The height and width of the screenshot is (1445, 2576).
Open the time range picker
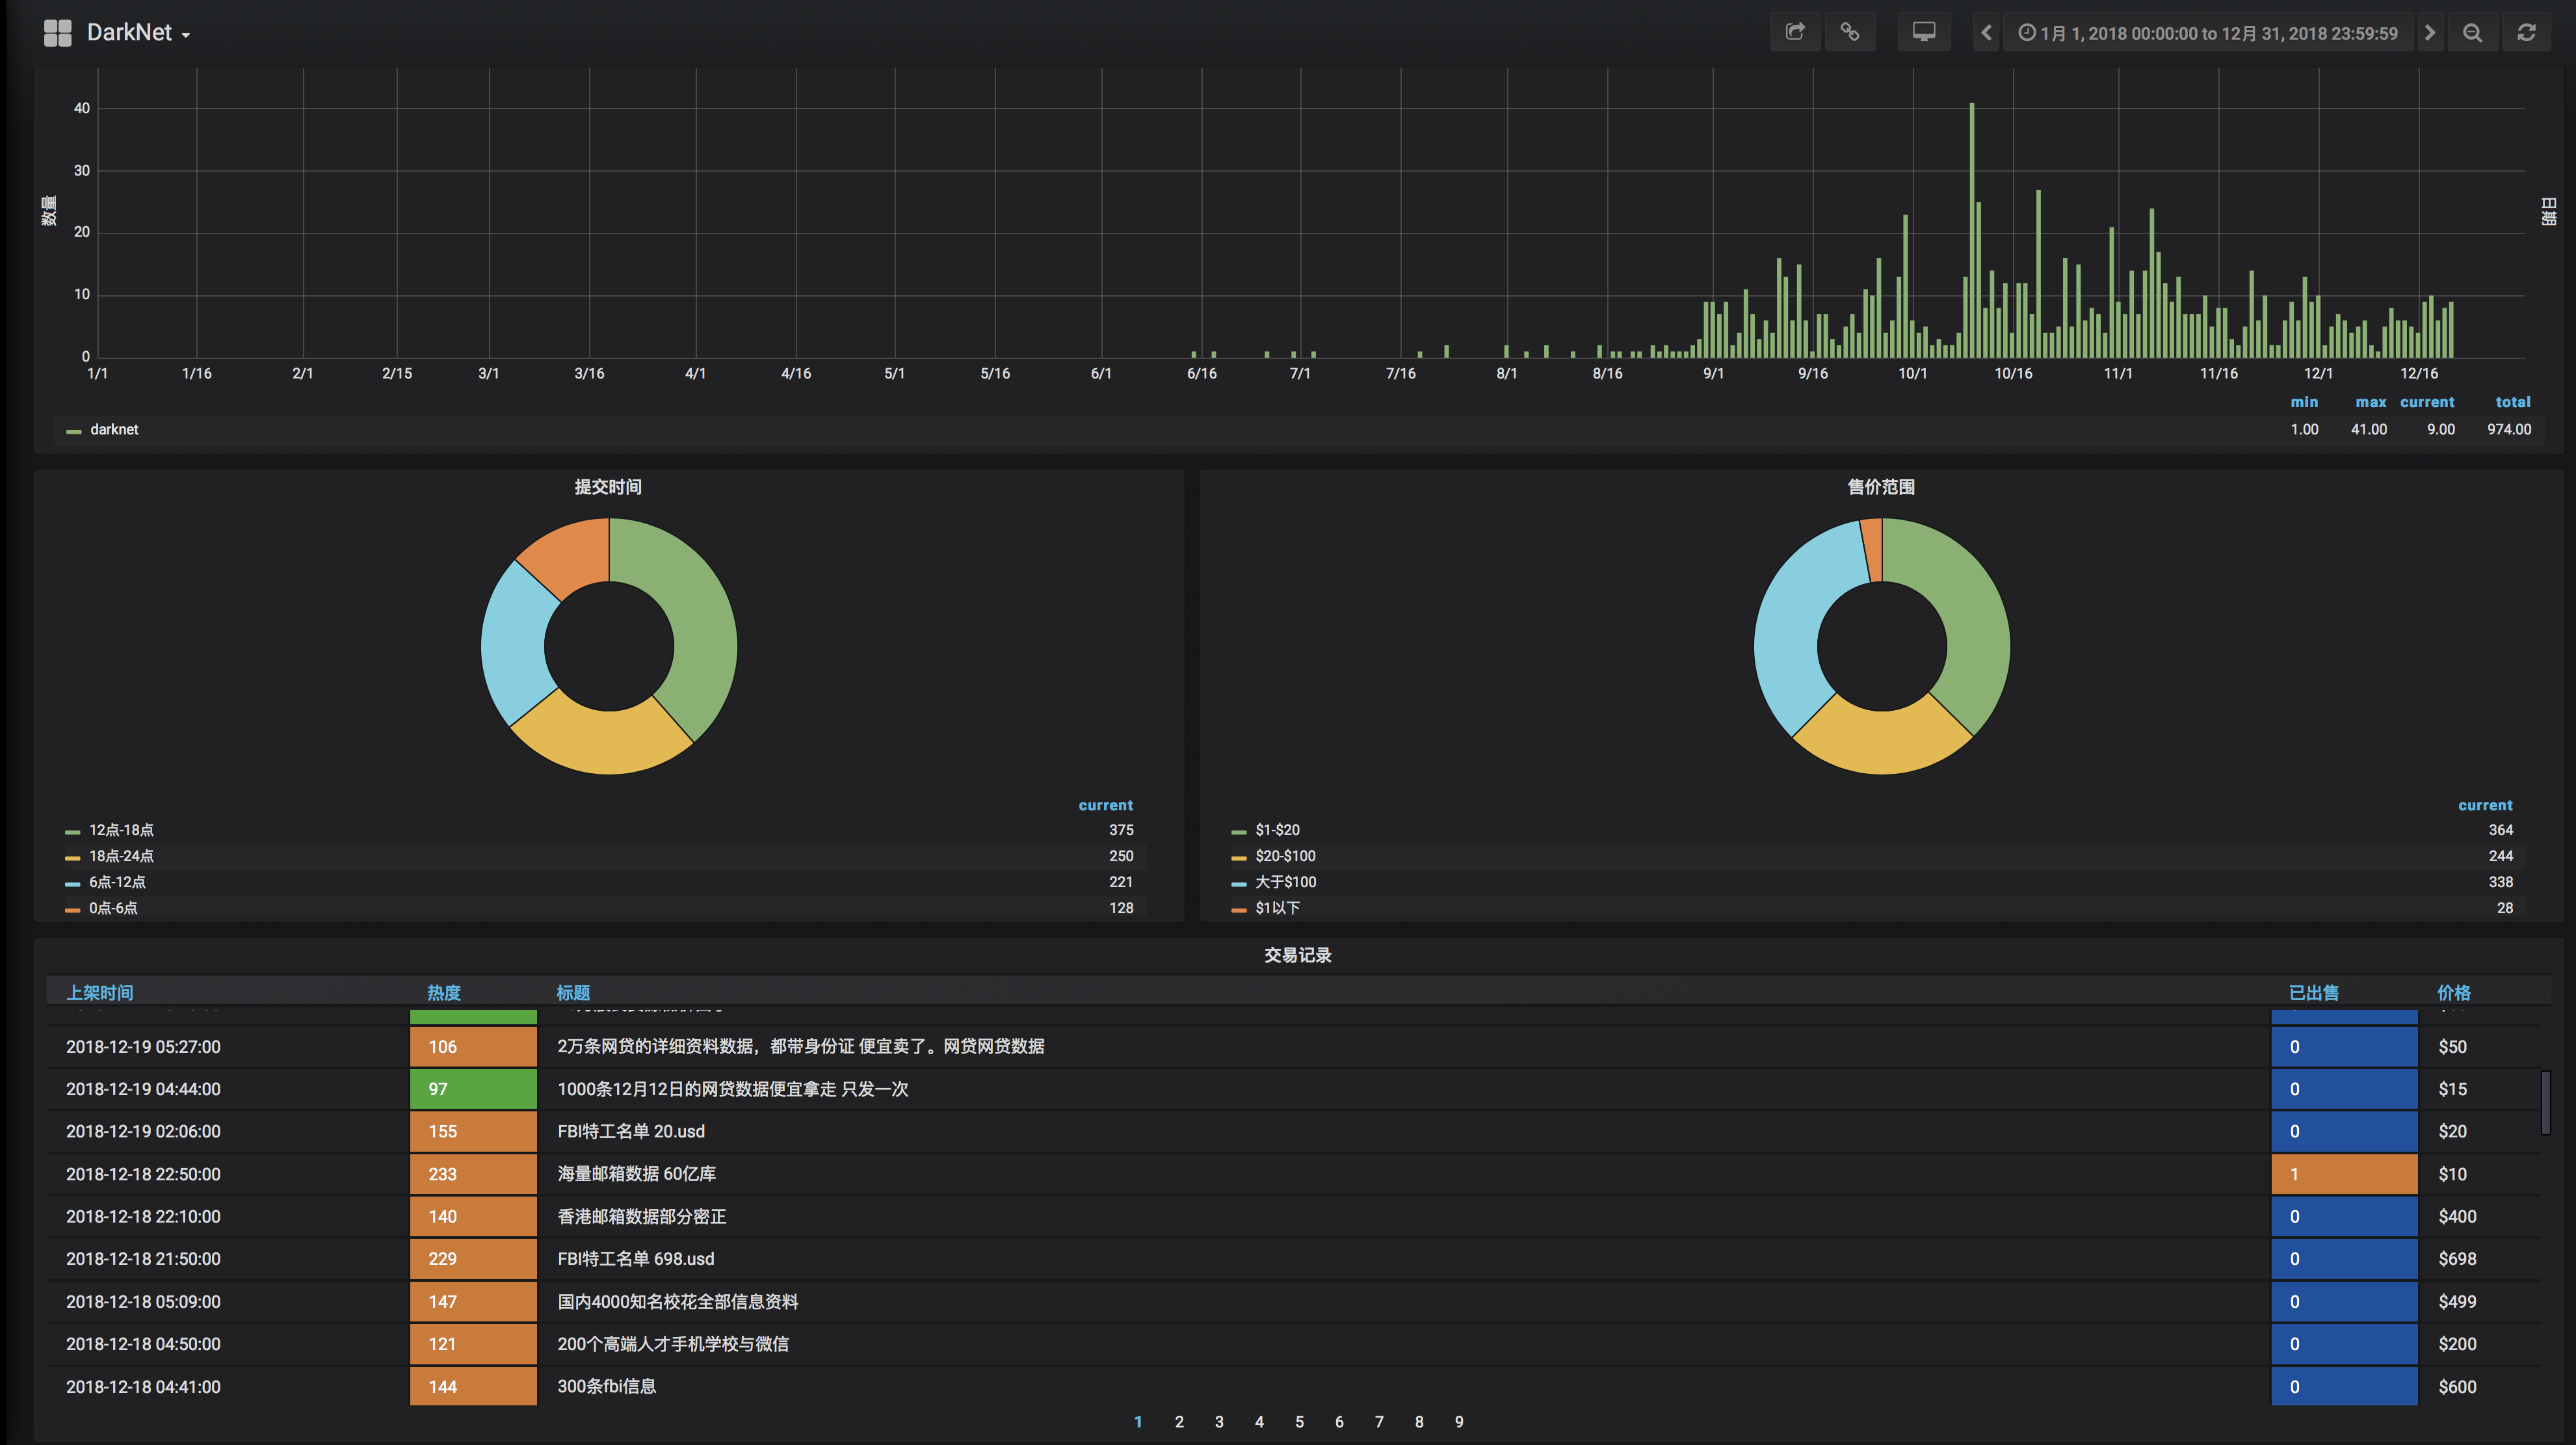tap(2208, 33)
